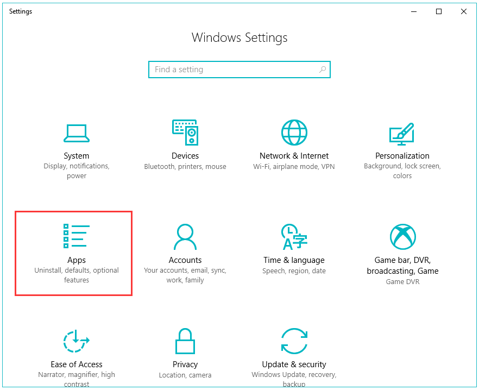Image resolution: width=479 pixels, height=390 pixels.
Task: Click the Devices label
Action: 185,156
